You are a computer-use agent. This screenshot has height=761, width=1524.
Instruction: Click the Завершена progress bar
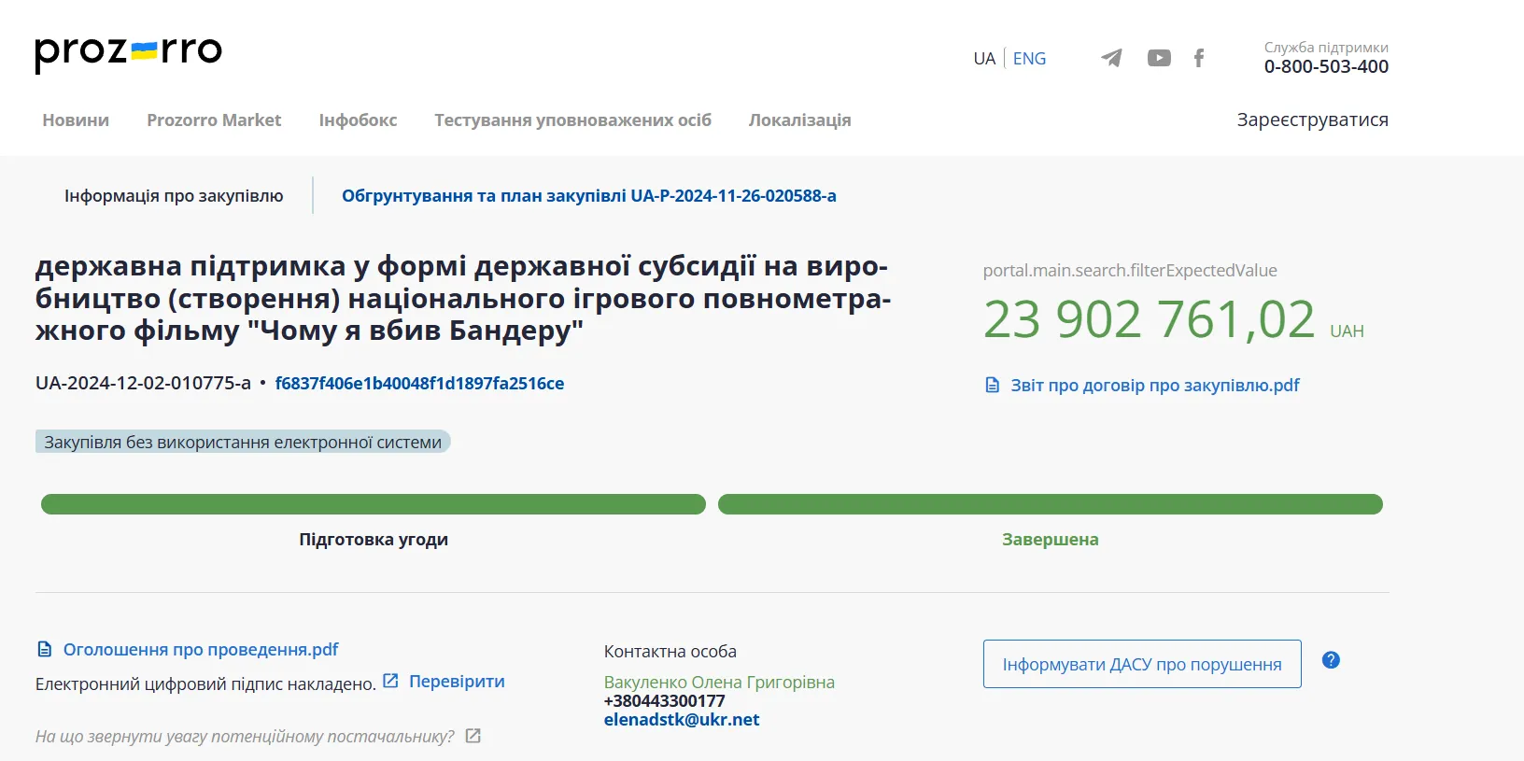click(1051, 504)
